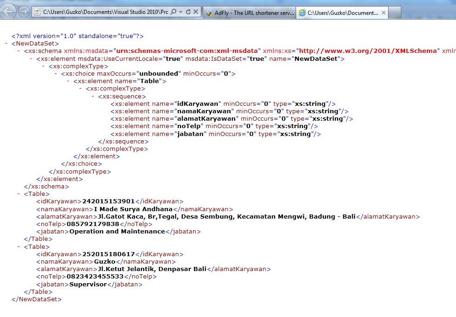Click the name I Made Surya Andhana
The height and width of the screenshot is (317, 456).
(133, 209)
